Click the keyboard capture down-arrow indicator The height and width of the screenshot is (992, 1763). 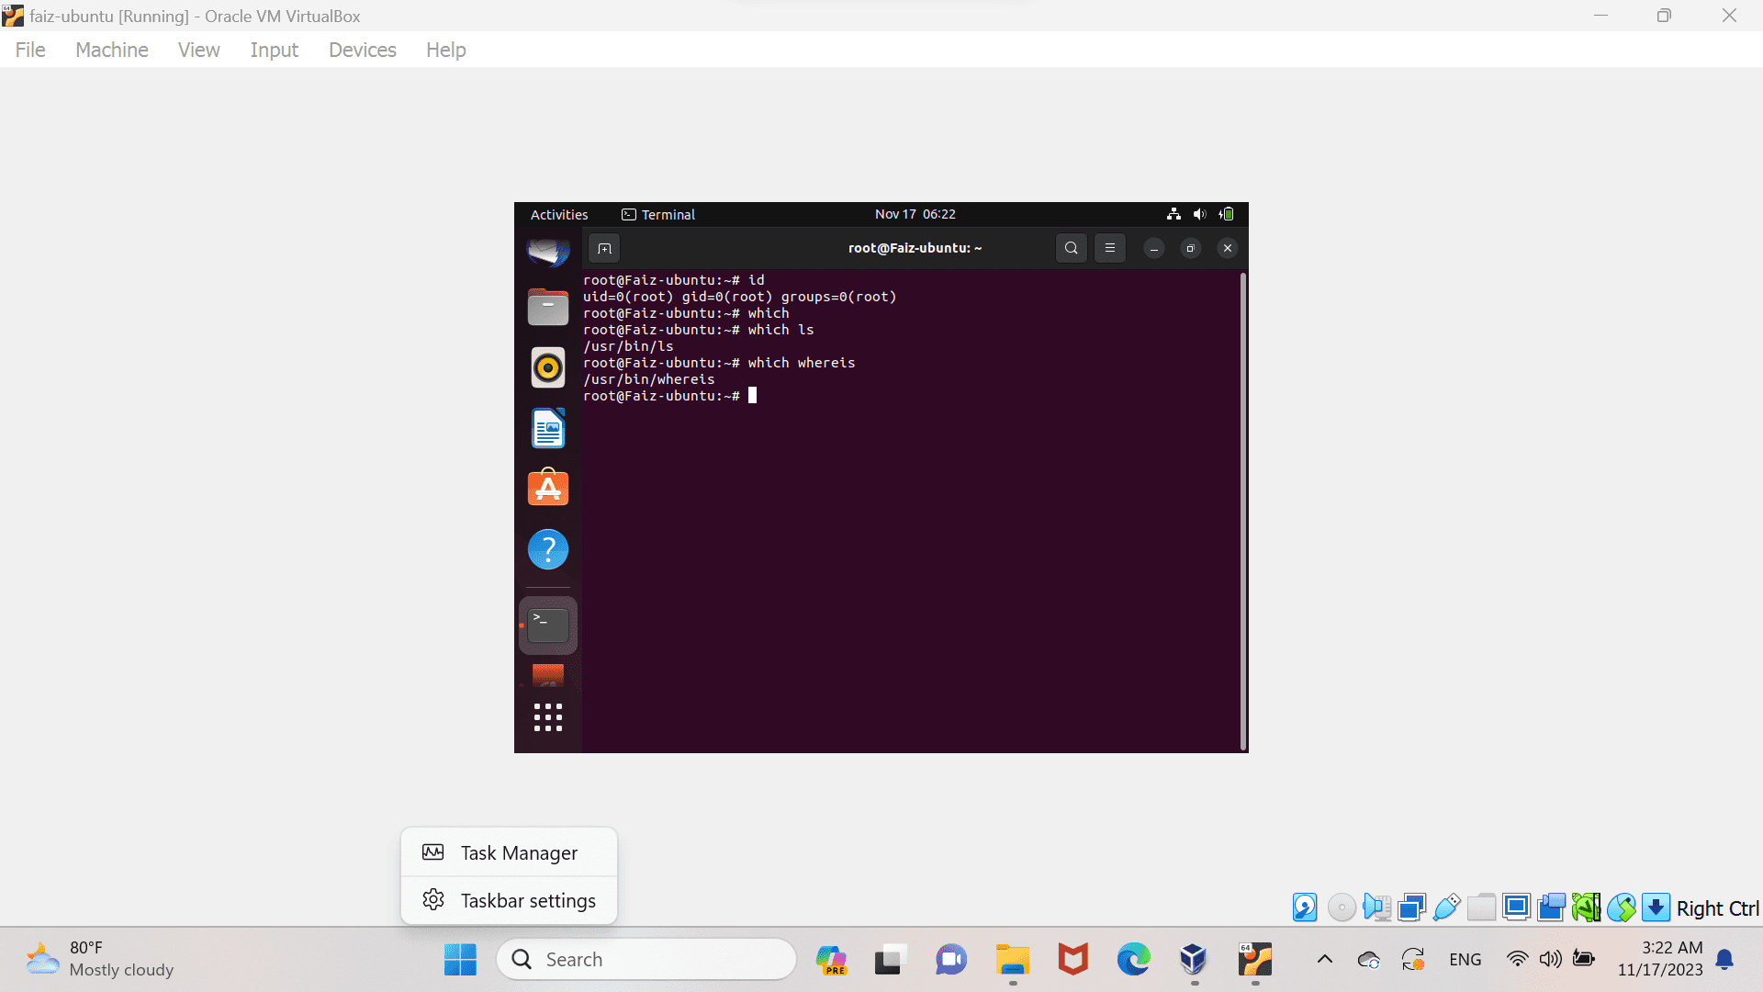1656,907
